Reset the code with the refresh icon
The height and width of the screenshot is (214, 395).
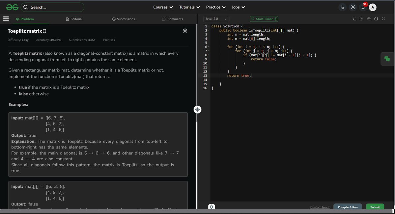pos(376,19)
